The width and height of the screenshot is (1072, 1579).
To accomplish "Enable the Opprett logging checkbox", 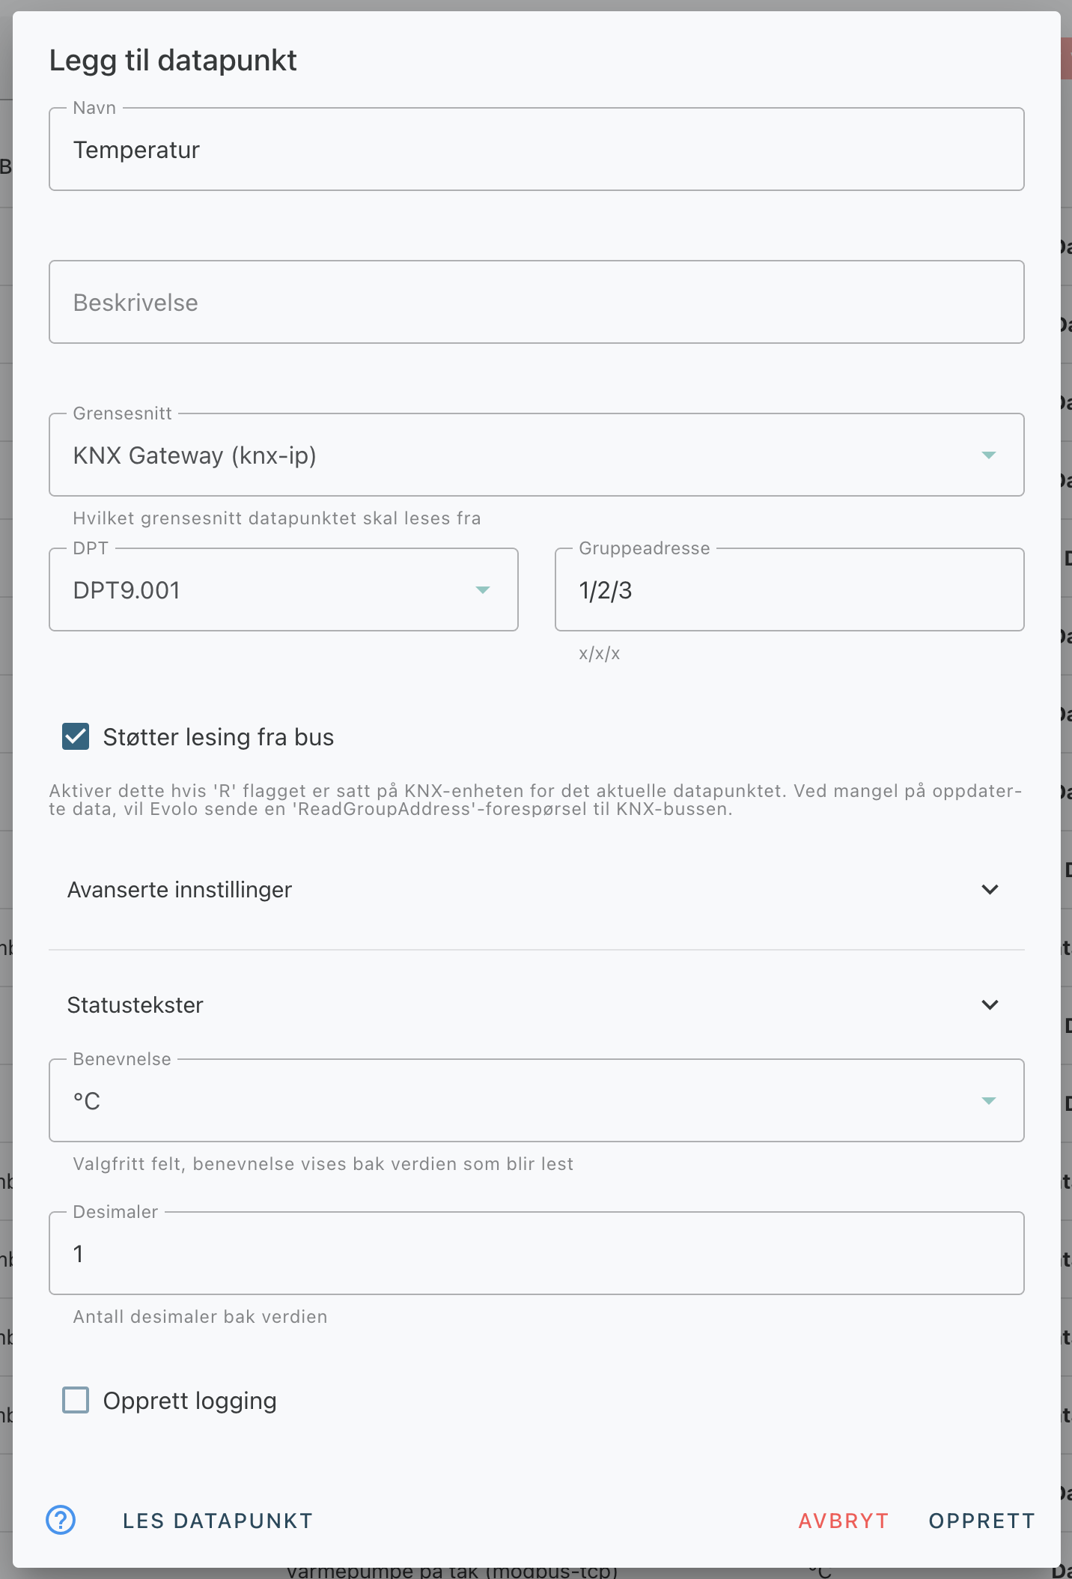I will click(76, 1401).
